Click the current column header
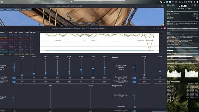This screenshot has height=112, width=199. (33, 32)
